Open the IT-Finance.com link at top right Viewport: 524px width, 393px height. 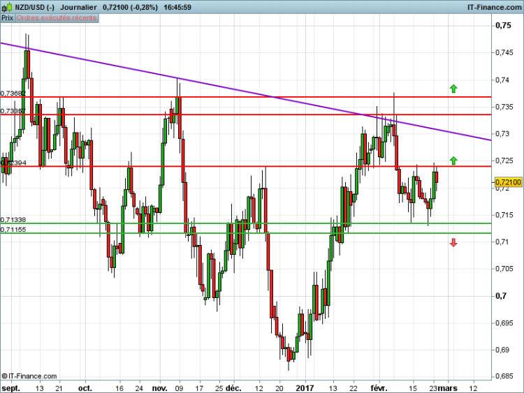coord(493,6)
